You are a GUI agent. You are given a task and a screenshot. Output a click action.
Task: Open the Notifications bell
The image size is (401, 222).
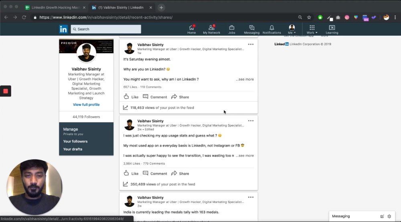pyautogui.click(x=271, y=29)
